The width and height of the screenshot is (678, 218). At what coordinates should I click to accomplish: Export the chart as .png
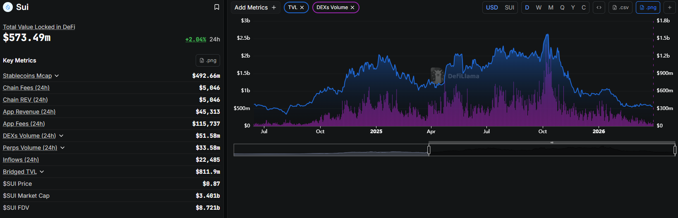point(648,7)
